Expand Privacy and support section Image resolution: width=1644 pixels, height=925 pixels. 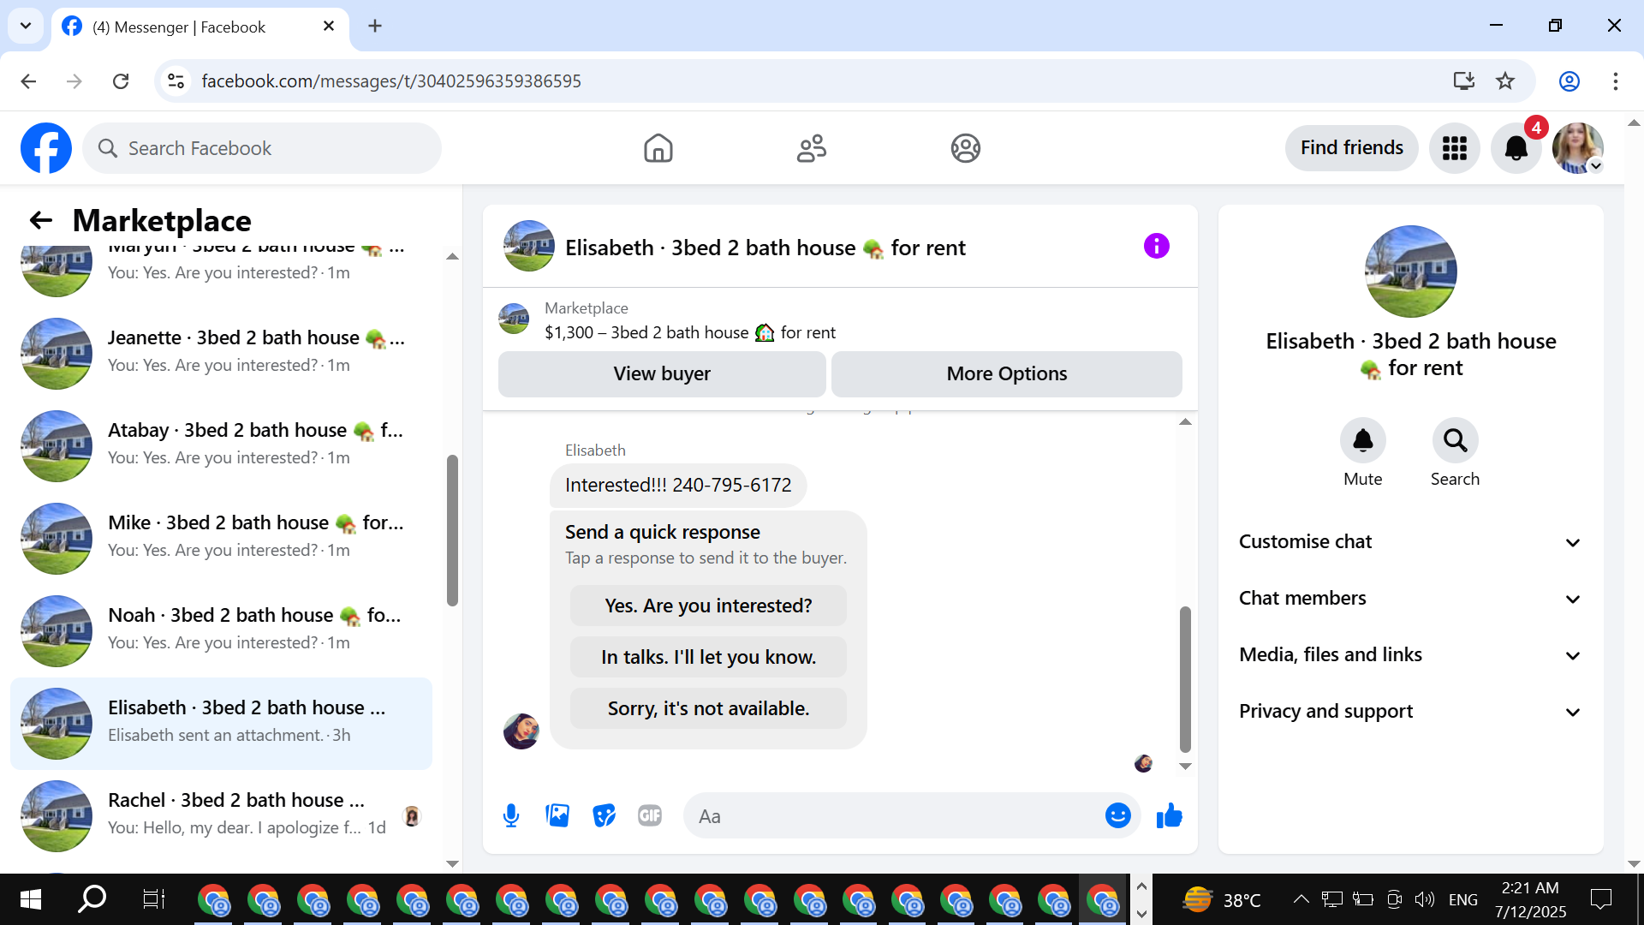click(1409, 711)
